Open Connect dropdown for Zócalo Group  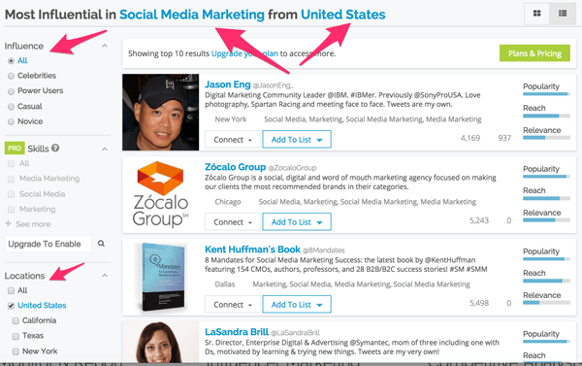(233, 222)
